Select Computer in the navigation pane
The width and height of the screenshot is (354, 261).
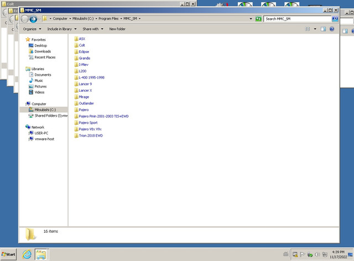[39, 104]
